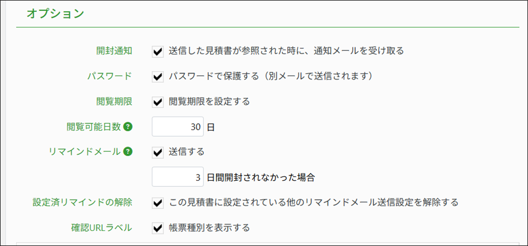The height and width of the screenshot is (246, 528).
Task: Click the green 設定済リマインドの解除 row label
Action: pyautogui.click(x=82, y=202)
